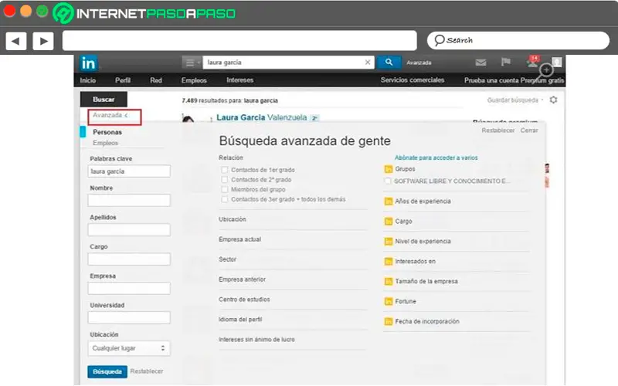This screenshot has width=618, height=386.
Task: Open the notifications flag icon
Action: click(506, 62)
